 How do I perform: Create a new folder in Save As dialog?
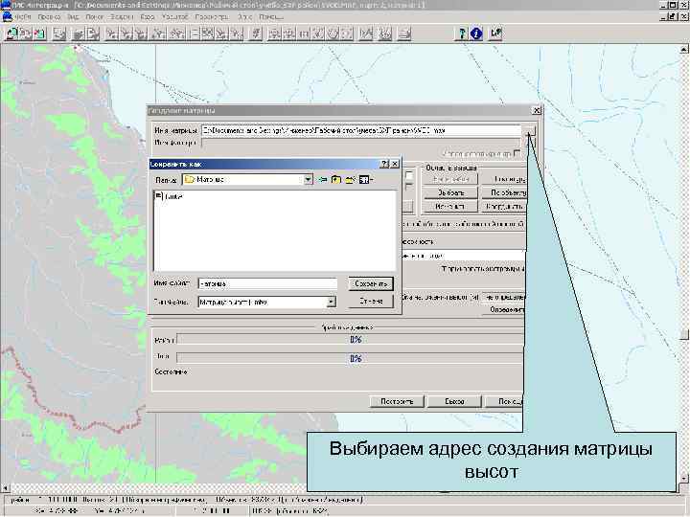(351, 180)
